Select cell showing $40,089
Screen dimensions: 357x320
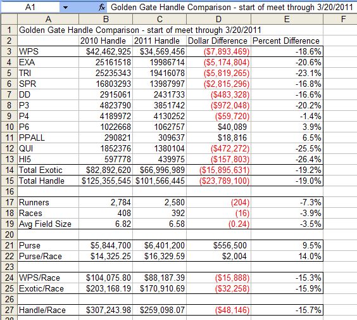coord(218,127)
